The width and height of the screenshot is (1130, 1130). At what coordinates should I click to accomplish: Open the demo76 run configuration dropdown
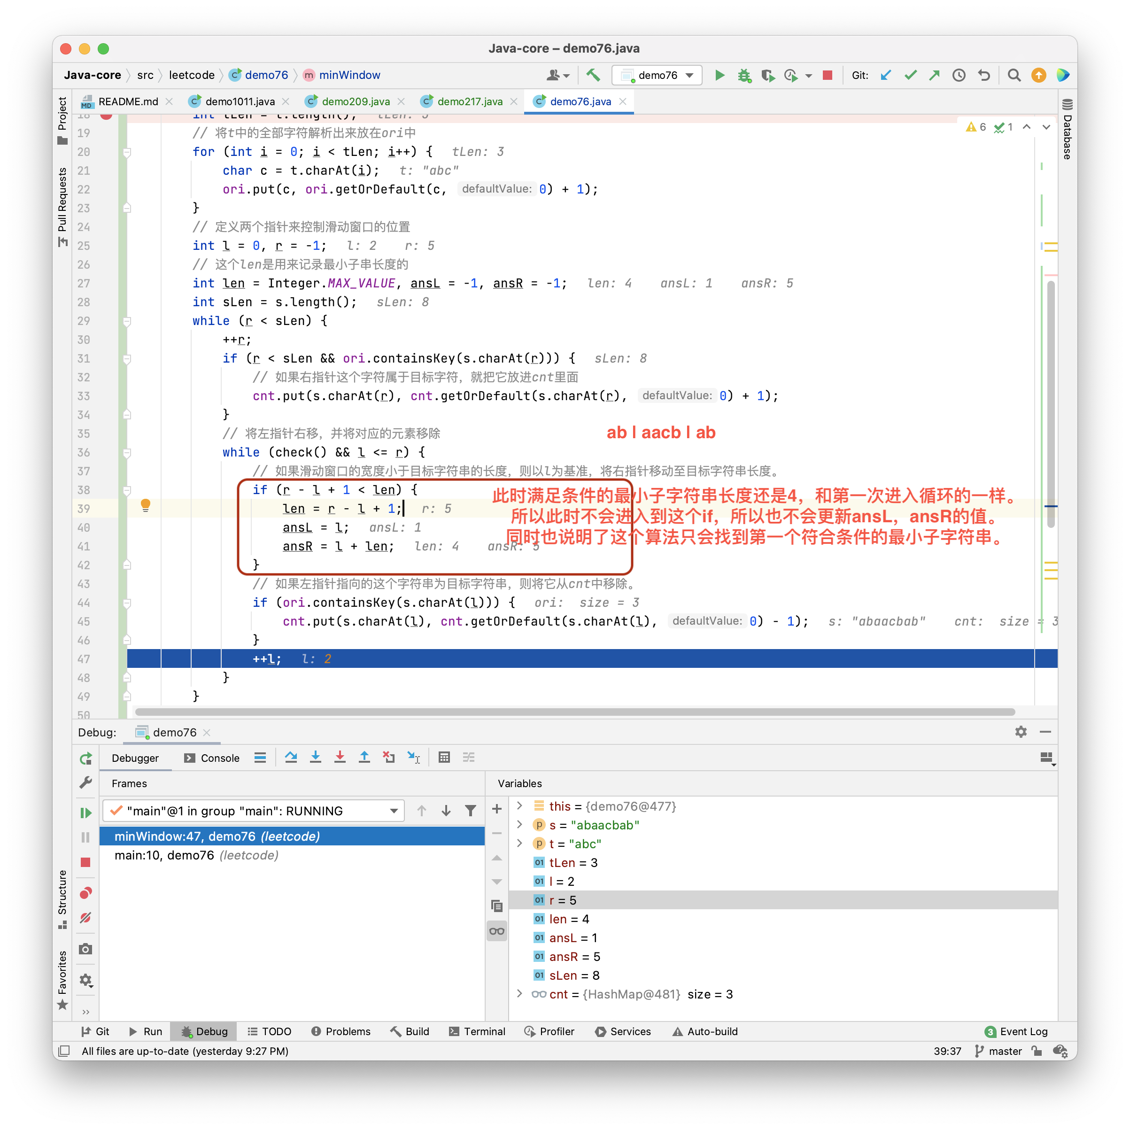point(658,75)
